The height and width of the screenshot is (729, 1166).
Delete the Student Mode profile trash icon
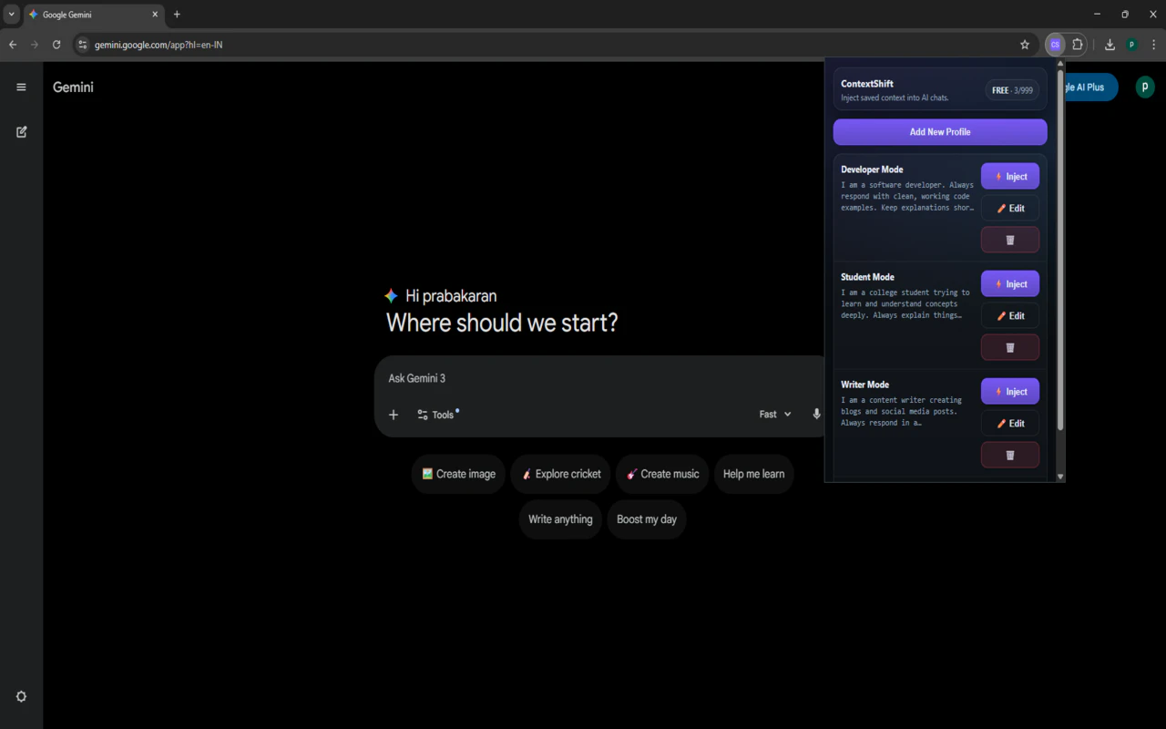coord(1010,347)
